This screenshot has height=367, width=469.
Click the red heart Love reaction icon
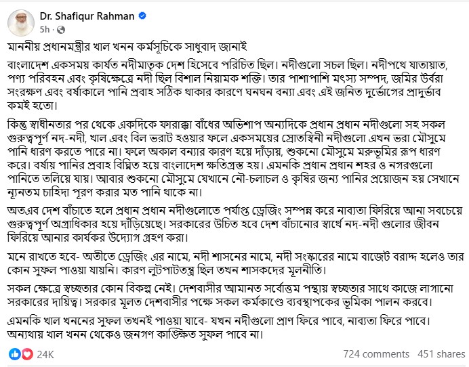27,353
